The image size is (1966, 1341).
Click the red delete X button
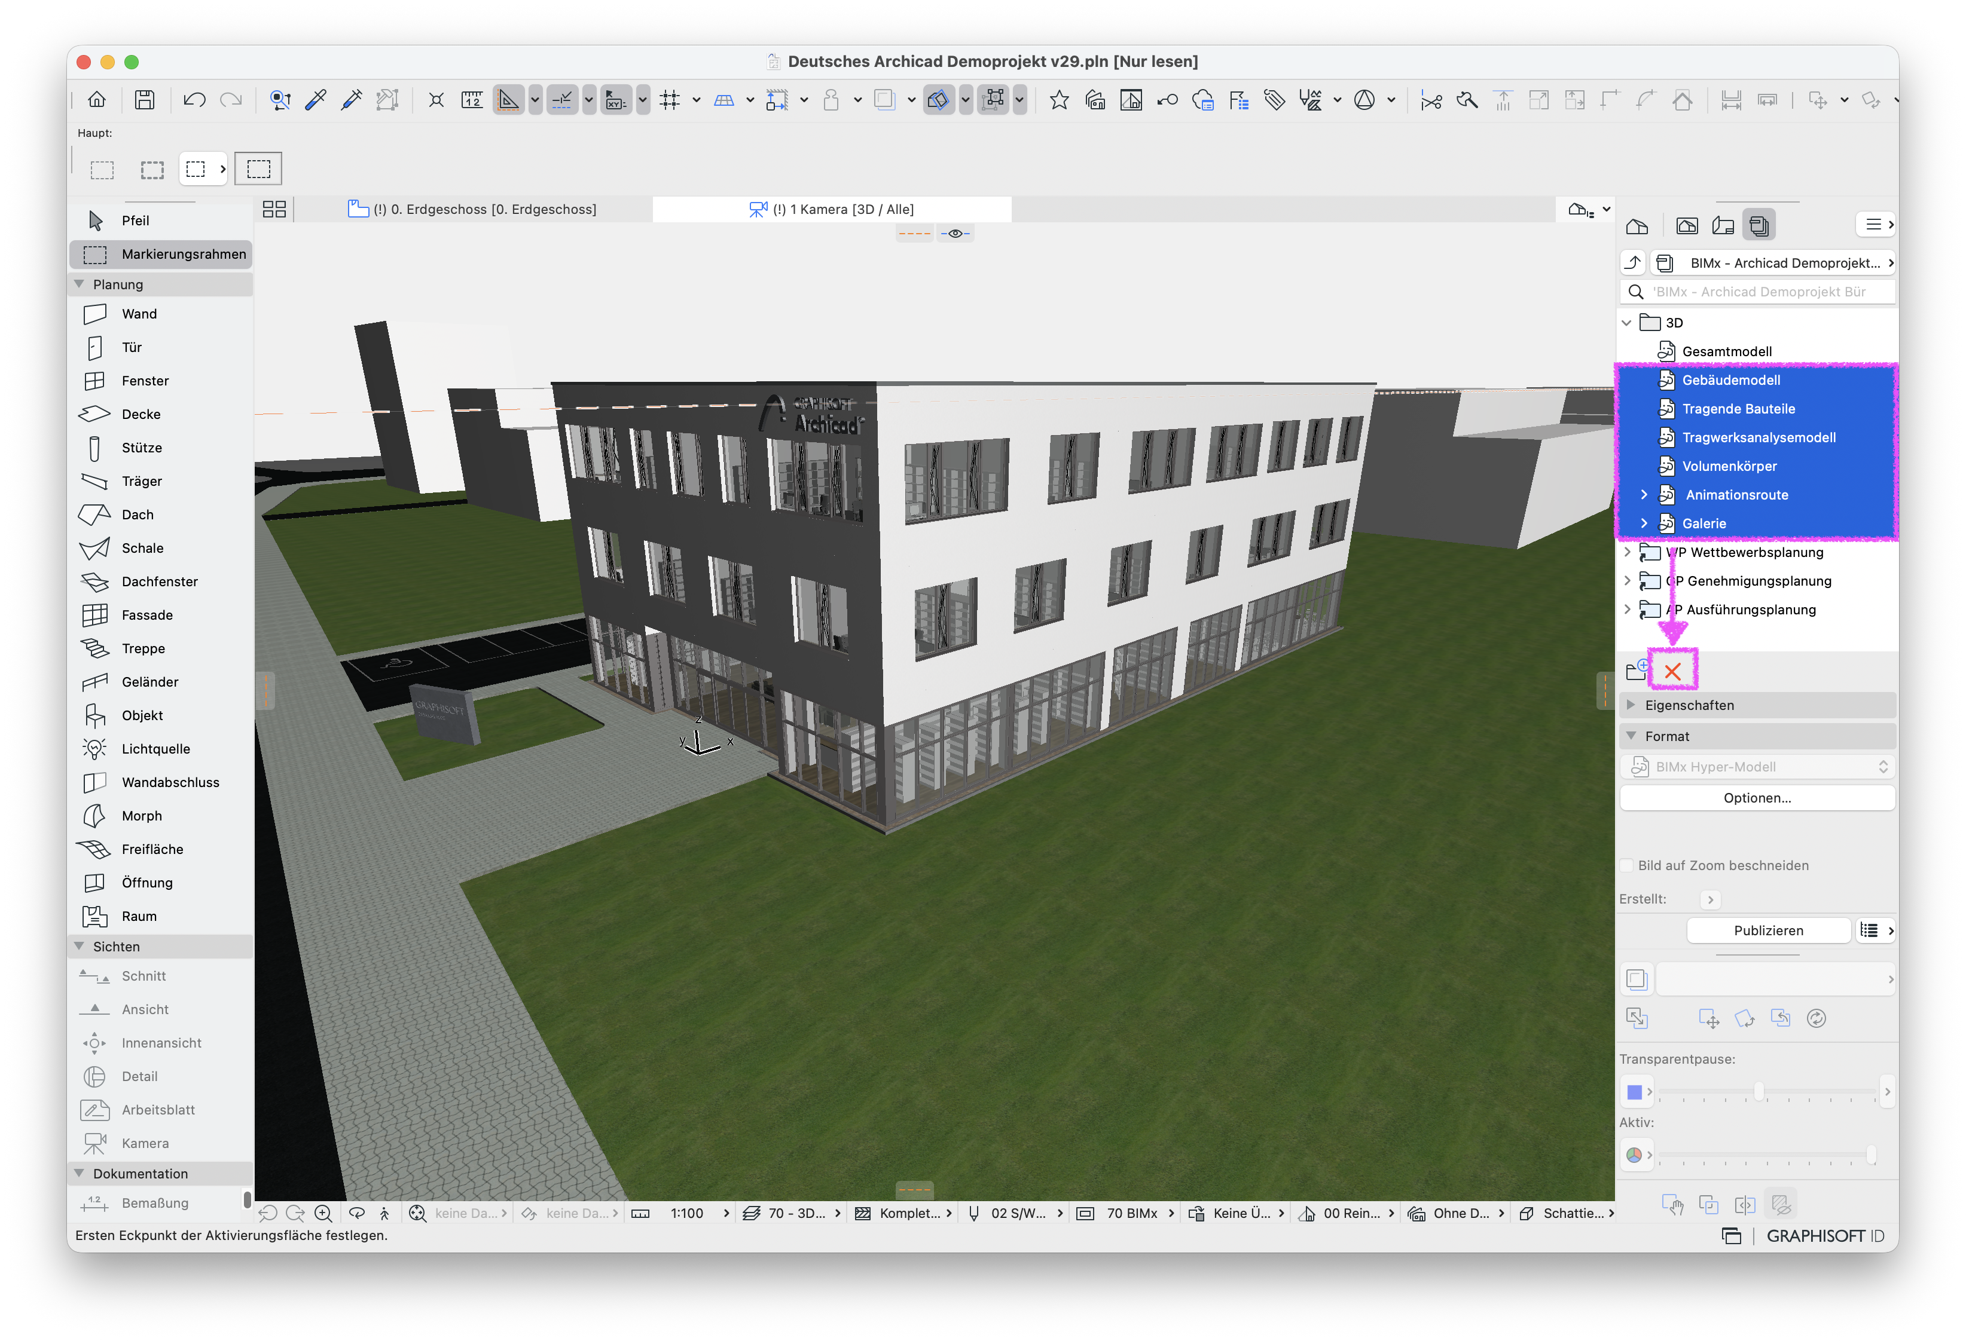[1672, 671]
